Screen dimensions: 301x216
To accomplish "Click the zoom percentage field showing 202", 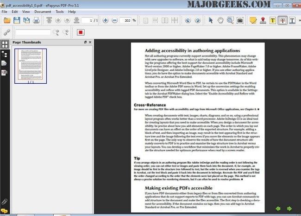I will click(125, 20).
